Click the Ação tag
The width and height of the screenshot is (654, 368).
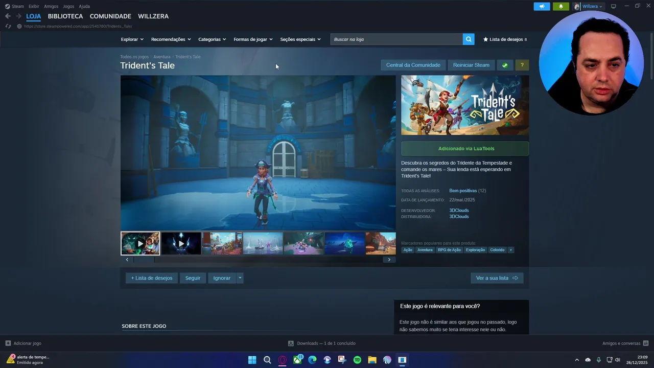pos(408,250)
